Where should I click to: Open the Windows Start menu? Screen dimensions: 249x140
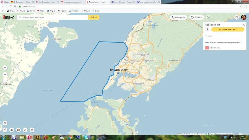4,137
